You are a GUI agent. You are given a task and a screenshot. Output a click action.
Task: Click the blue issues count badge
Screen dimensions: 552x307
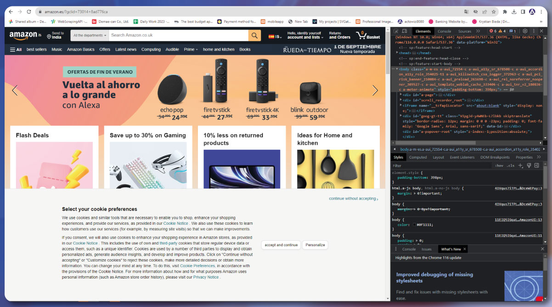(x=513, y=31)
